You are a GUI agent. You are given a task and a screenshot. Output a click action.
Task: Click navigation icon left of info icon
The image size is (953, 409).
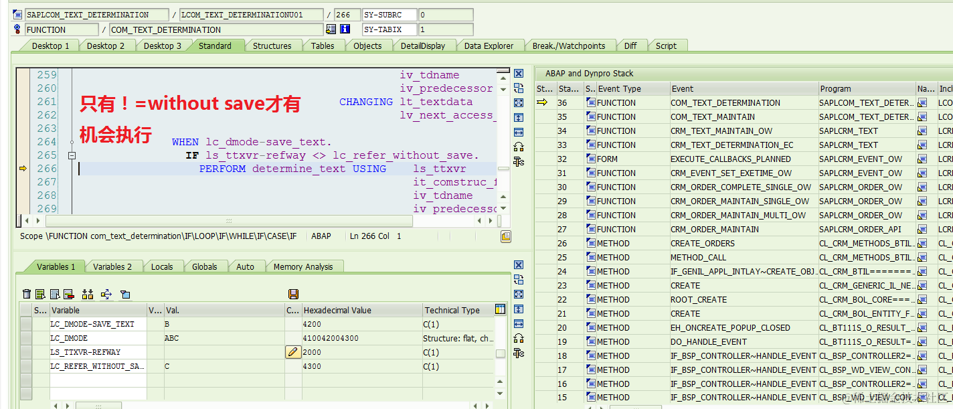pyautogui.click(x=331, y=29)
